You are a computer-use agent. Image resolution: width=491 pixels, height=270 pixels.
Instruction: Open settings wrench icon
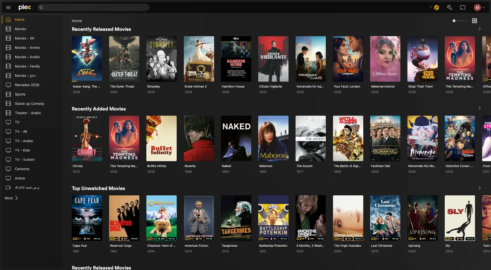click(450, 7)
